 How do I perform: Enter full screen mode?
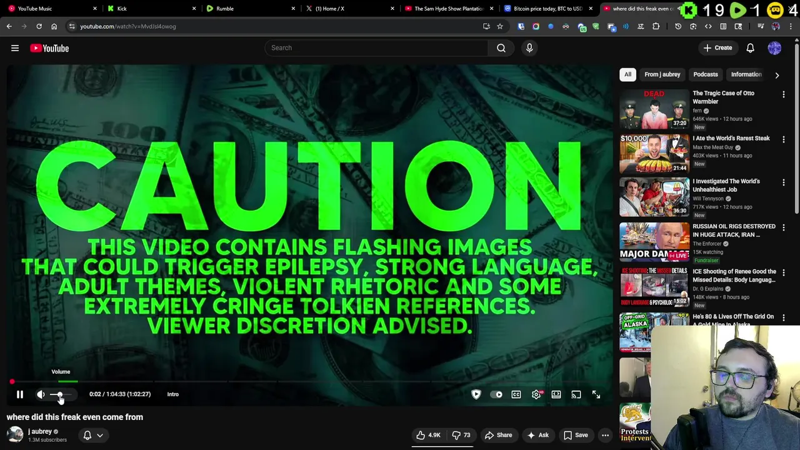[596, 394]
